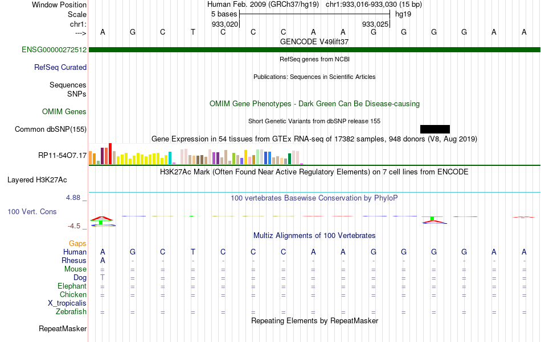Viewport: 541px width, 342px height.
Task: Click the Scale label
Action: coord(77,14)
